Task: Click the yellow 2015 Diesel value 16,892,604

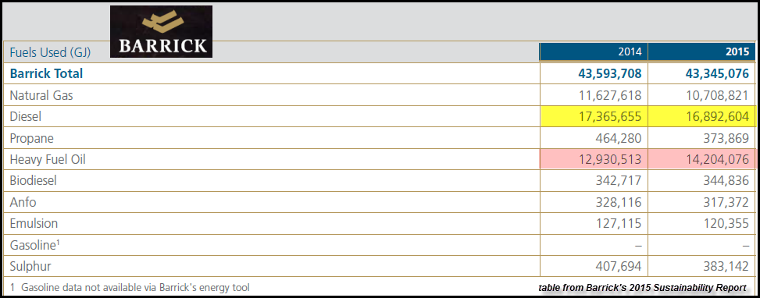Action: 717,116
